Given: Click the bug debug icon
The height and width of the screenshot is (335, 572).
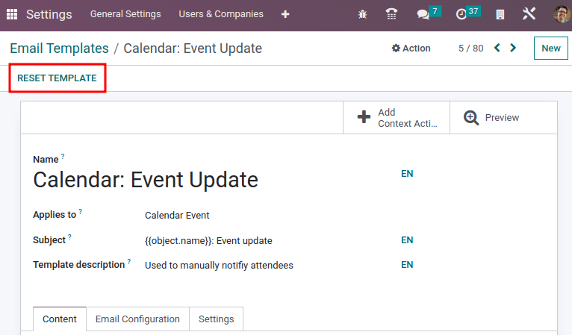Looking at the screenshot, I should click(x=363, y=14).
